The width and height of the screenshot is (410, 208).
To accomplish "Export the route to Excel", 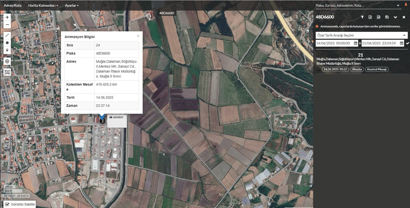I will click(x=370, y=17).
